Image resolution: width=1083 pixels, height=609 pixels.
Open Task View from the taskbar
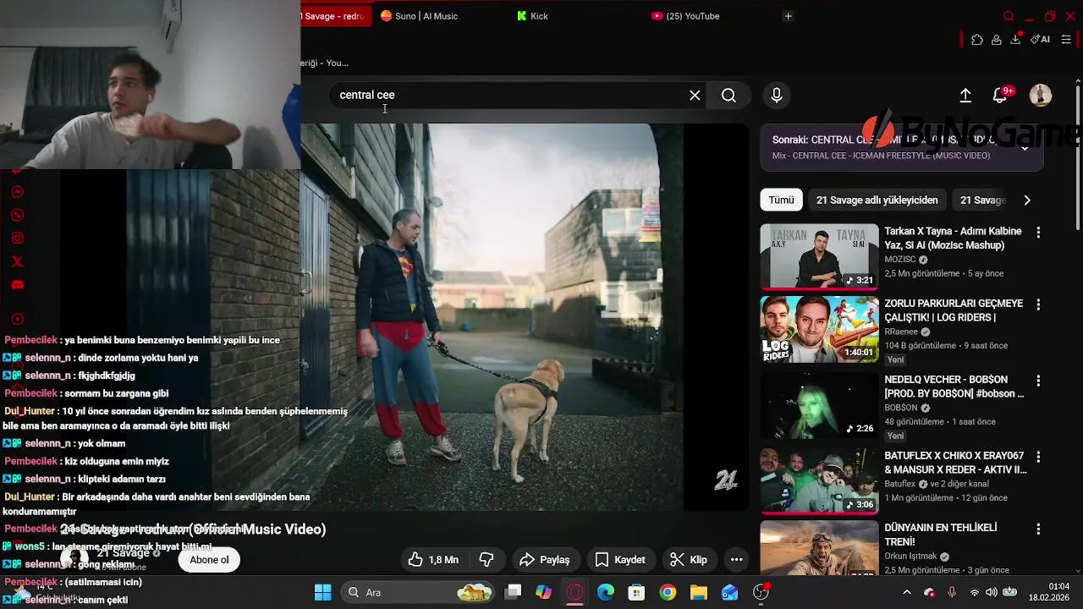click(513, 592)
